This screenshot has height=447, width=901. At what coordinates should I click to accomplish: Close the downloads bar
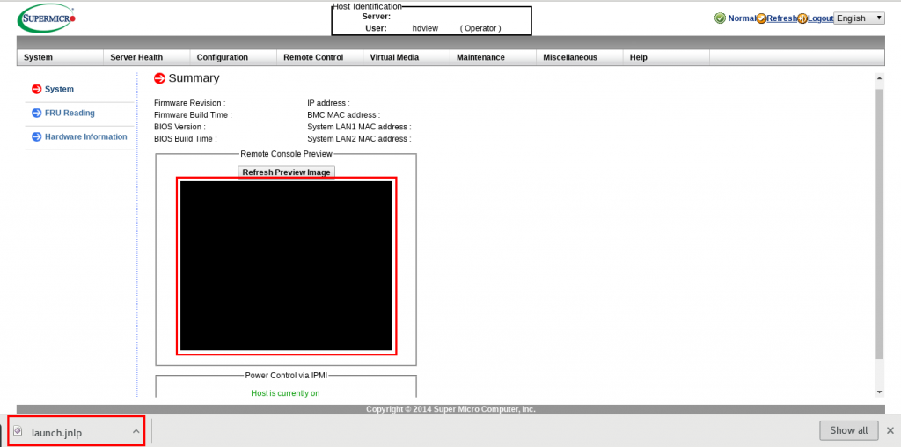click(890, 430)
